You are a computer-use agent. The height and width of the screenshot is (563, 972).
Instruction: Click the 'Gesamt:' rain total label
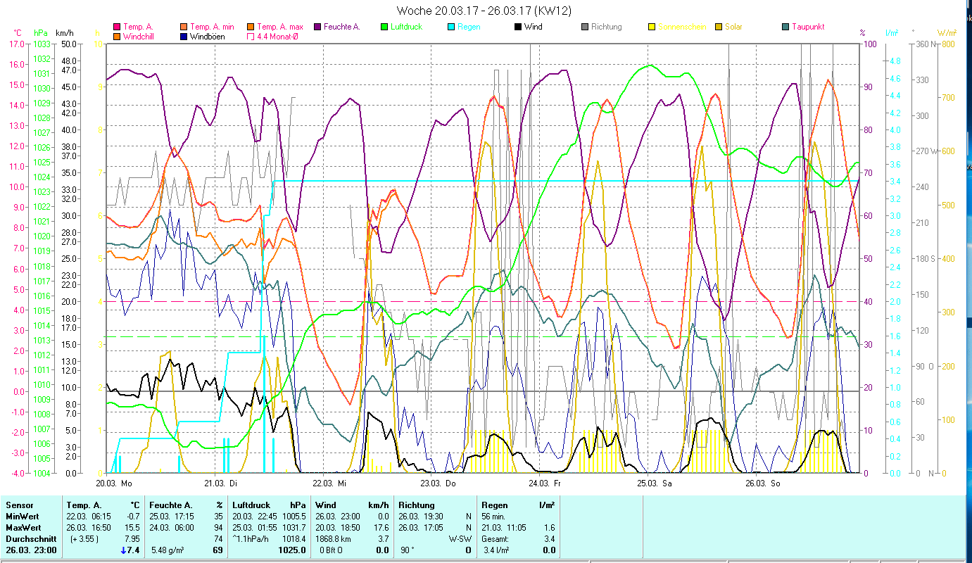(496, 538)
